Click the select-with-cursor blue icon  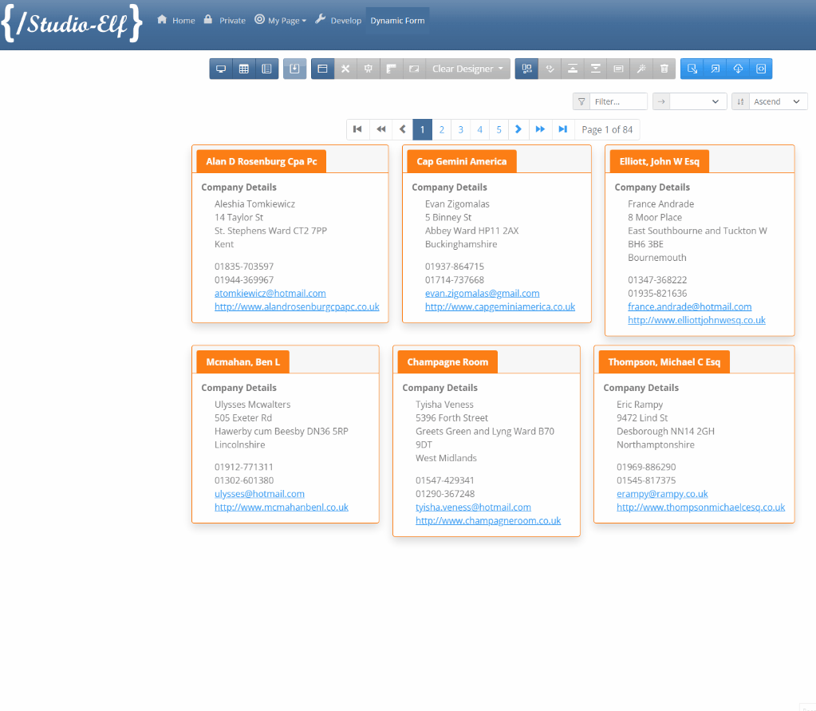(692, 69)
